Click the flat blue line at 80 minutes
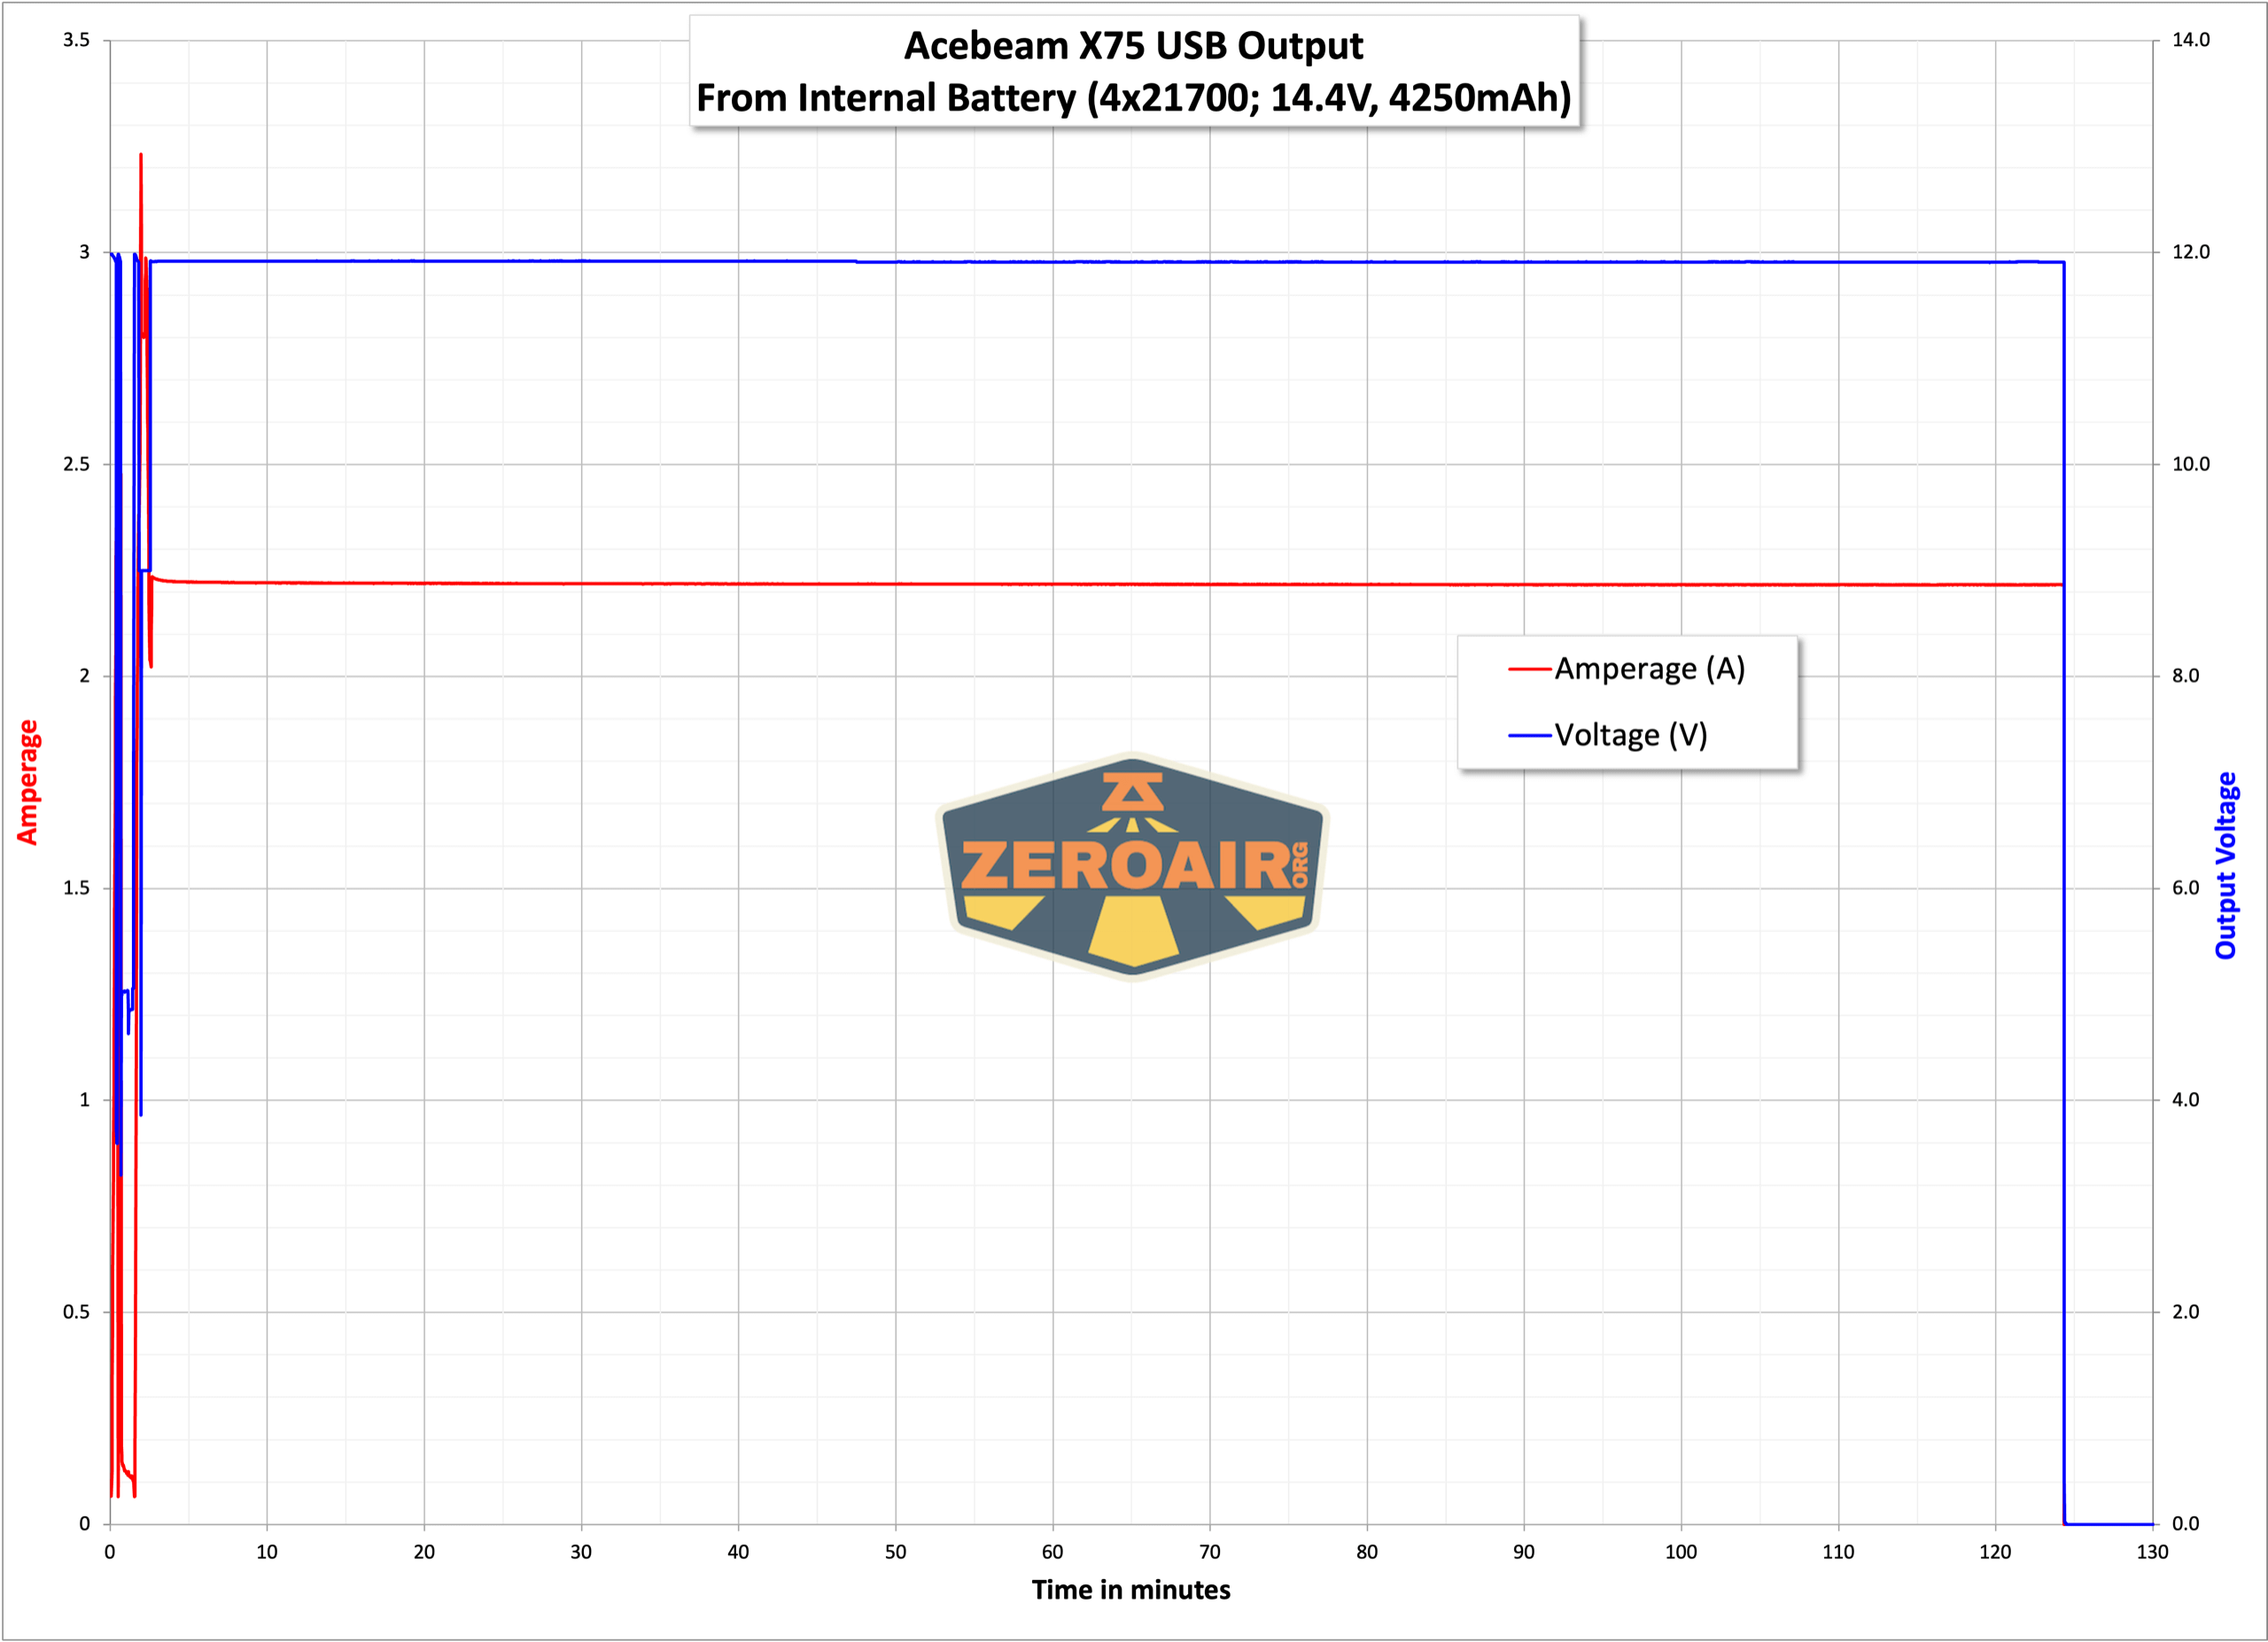 click(x=1367, y=262)
